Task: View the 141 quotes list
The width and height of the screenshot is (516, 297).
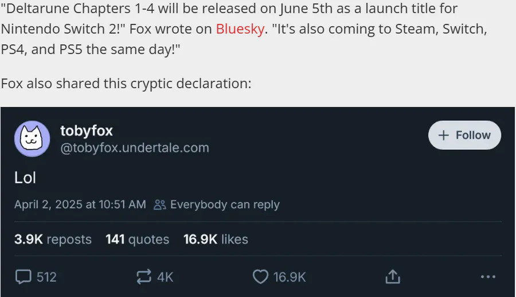Action: pyautogui.click(x=137, y=239)
